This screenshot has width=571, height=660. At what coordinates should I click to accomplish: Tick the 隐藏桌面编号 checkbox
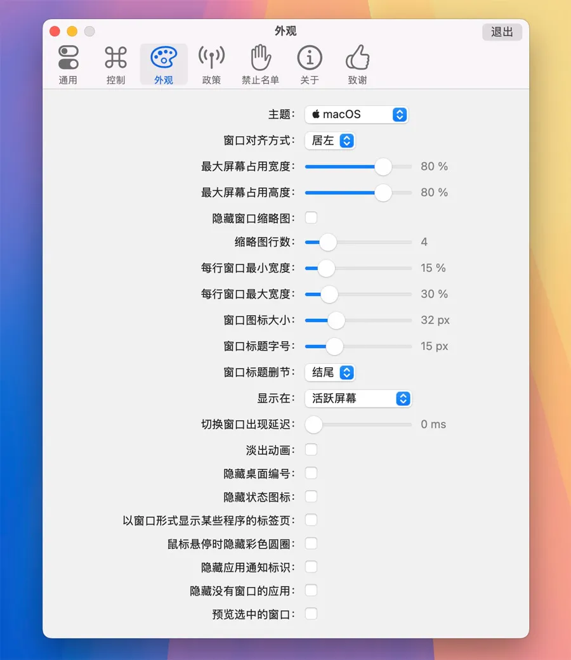[311, 474]
